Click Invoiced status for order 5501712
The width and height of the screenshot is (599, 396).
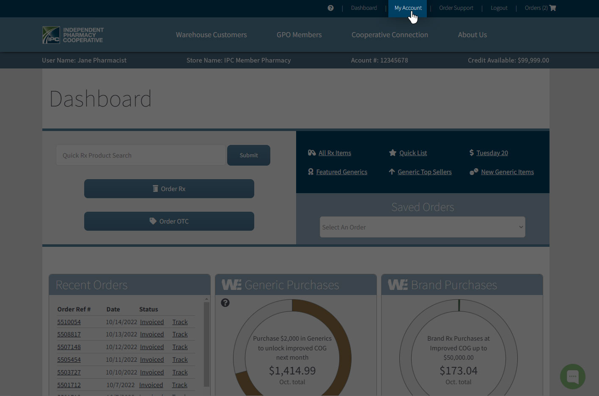151,385
